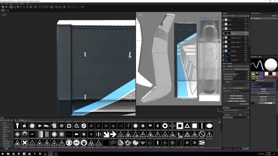The image size is (278, 156).
Task: Expand the Parallax Occlusion Mapping section
Action: click(x=236, y=101)
